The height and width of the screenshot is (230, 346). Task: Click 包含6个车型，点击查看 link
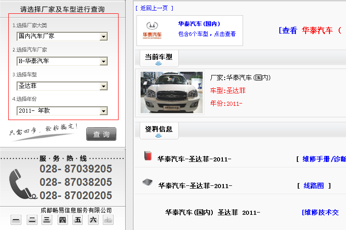coord(207,34)
